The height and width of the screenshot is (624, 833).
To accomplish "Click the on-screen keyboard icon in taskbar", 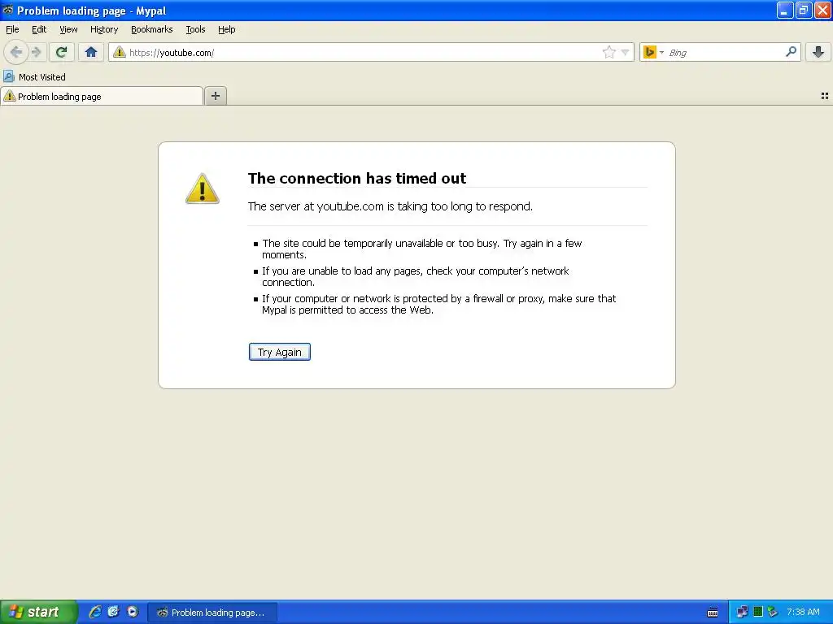I will (x=713, y=613).
